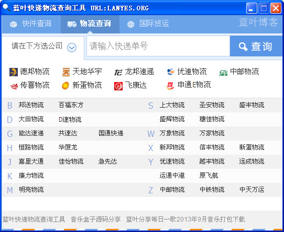
Task: Choose 恒路物流 in row H
Action: pos(31,147)
